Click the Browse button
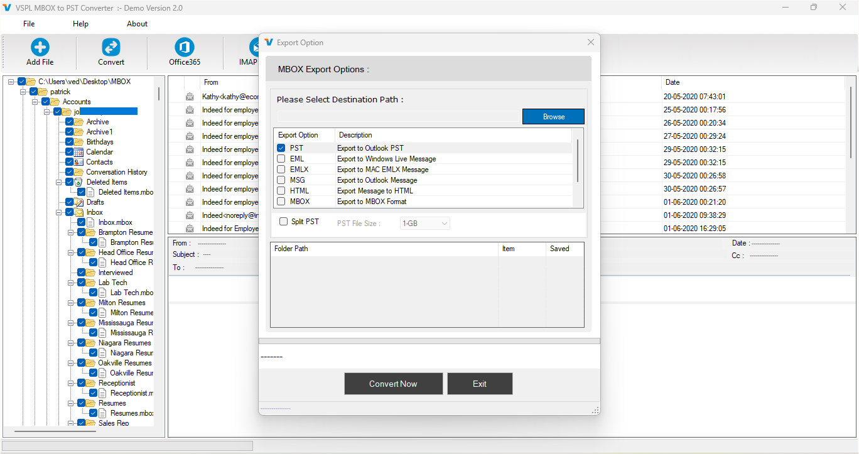859x454 pixels. click(x=553, y=117)
